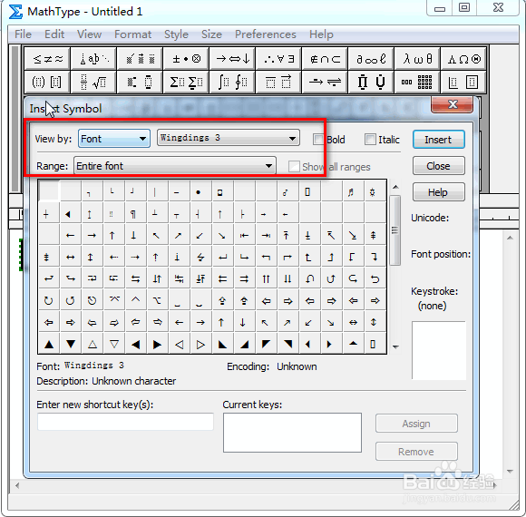Open the set theory symbols palette
Screen dimensions: 526x517
(x=325, y=59)
